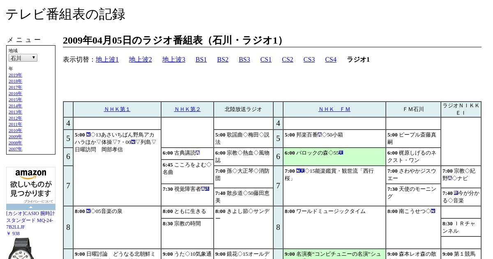Select the 8:00 ともに生きる listing

[187, 212]
